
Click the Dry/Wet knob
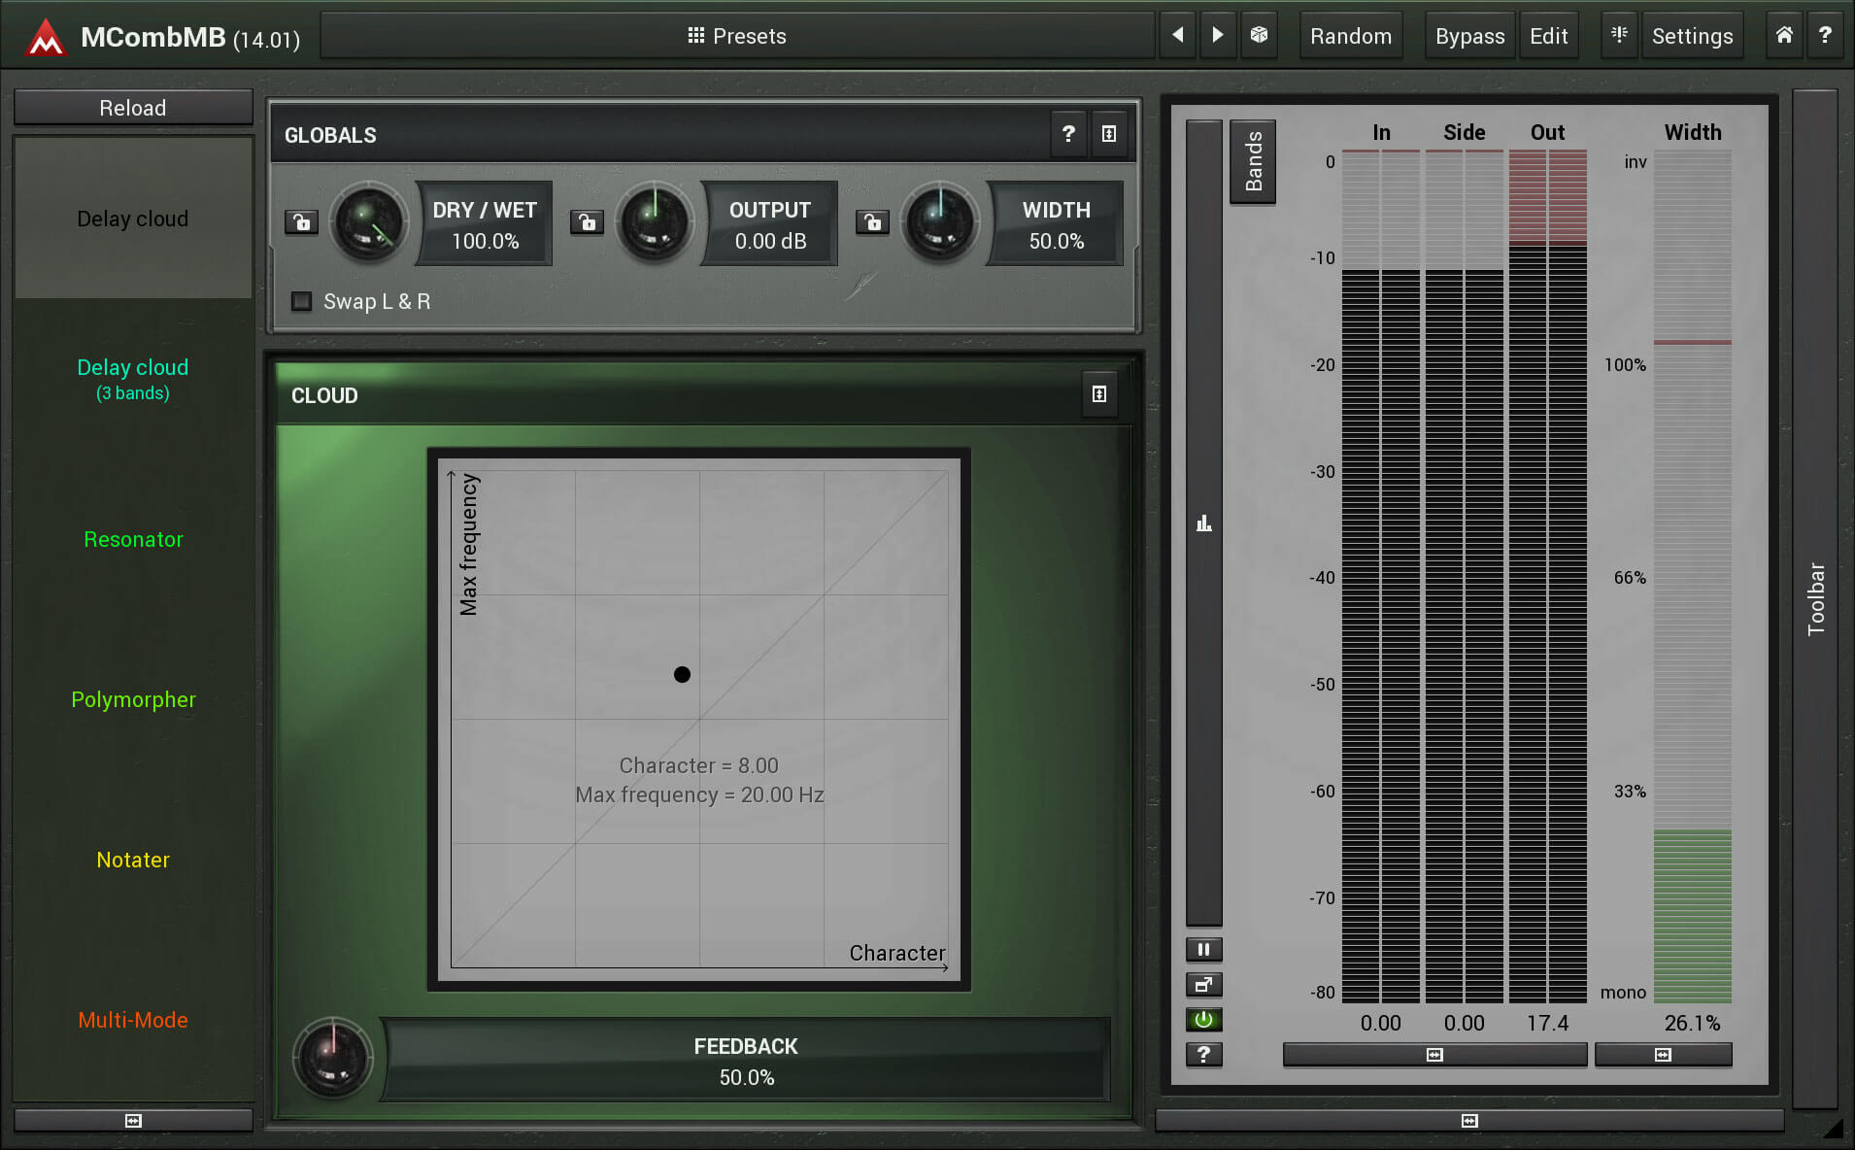pyautogui.click(x=368, y=222)
